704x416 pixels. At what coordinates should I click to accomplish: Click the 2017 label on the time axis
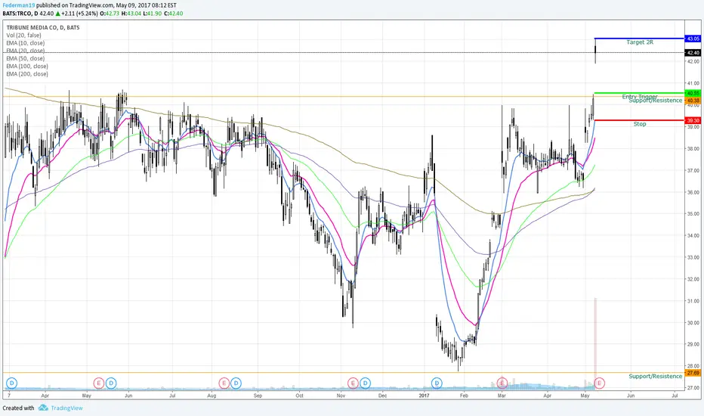(424, 396)
